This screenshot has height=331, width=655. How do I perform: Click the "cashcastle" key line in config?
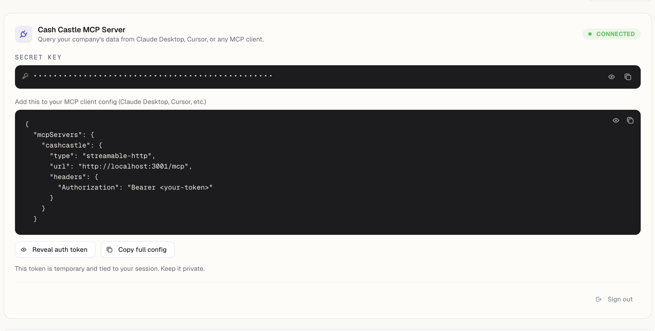pyautogui.click(x=72, y=145)
